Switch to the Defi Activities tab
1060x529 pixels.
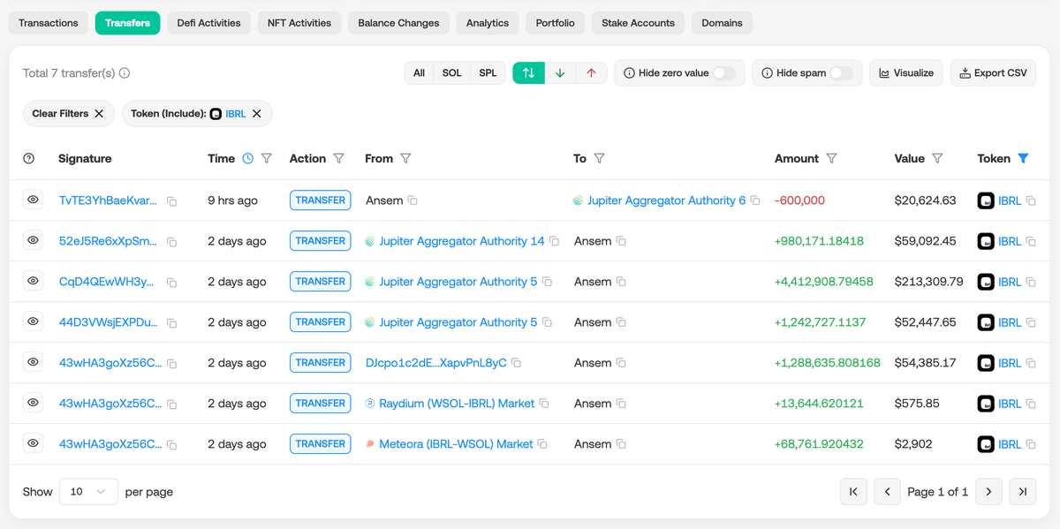[x=208, y=23]
